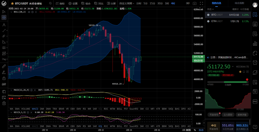
Task: Select the 15分 timeframe
Action: coord(152,3)
